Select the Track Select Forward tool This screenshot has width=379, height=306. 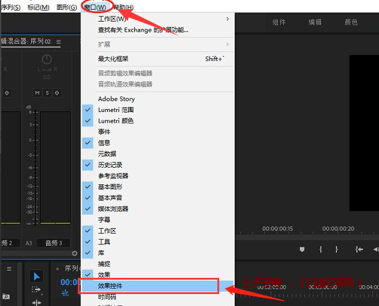37,290
